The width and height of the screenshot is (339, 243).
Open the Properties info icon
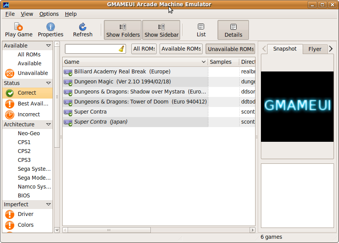click(51, 27)
